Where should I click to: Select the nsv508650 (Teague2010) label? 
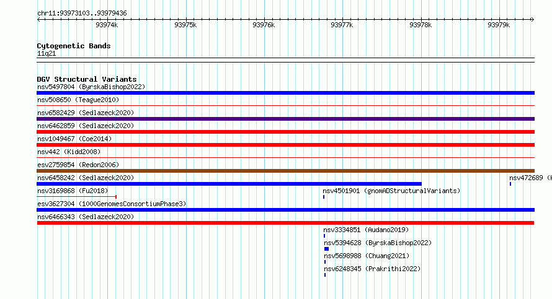coord(78,100)
